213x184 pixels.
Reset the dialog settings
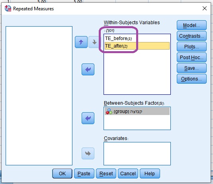click(106, 173)
